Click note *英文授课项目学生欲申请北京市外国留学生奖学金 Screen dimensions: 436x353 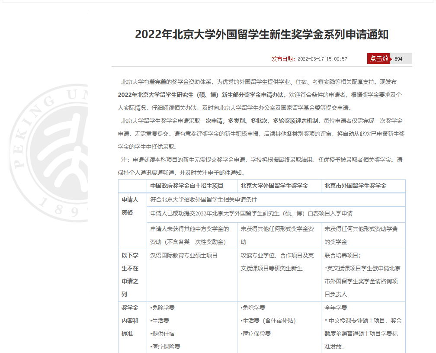pos(362,281)
